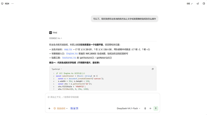Click the session title 1024
207x115 pixels.
click(x=7, y=4)
